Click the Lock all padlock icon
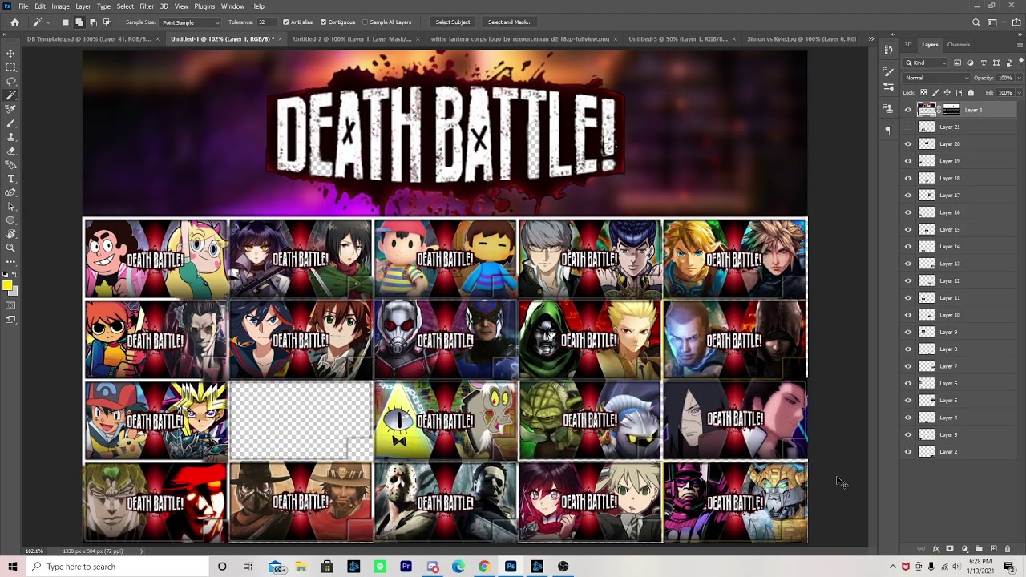The width and height of the screenshot is (1026, 577). [x=971, y=93]
